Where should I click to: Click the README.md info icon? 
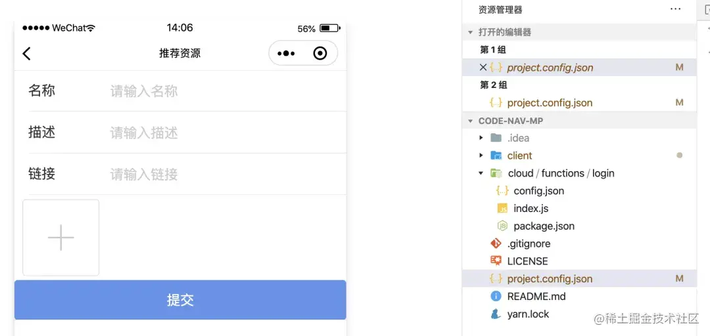pyautogui.click(x=496, y=296)
